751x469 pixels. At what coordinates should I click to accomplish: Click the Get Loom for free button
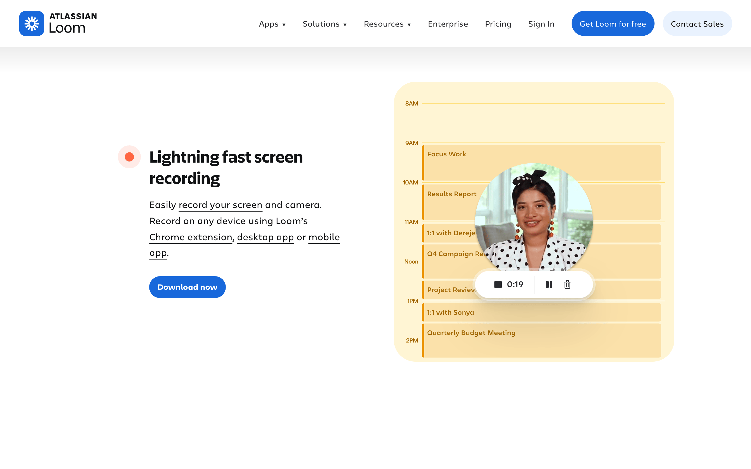click(613, 23)
